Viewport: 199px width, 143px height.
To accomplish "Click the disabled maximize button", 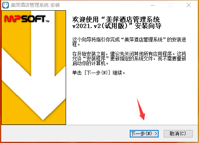I will (x=171, y=5).
